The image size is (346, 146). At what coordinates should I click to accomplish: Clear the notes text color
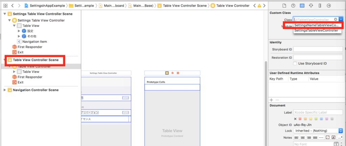[x=328, y=138]
